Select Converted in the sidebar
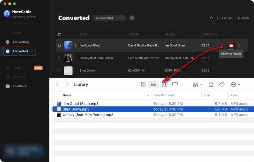254x162 pixels. coord(20,51)
